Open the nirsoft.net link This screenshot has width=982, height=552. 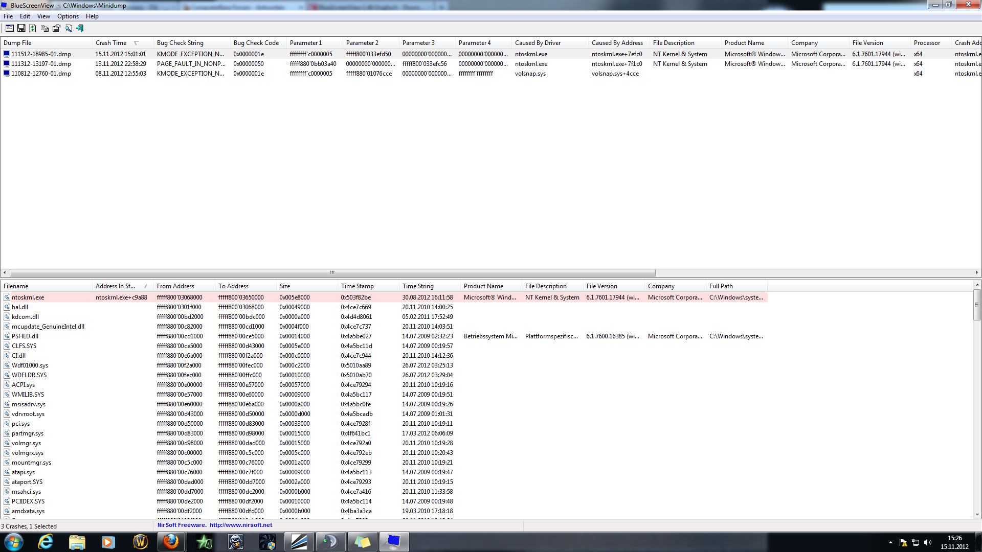(240, 525)
